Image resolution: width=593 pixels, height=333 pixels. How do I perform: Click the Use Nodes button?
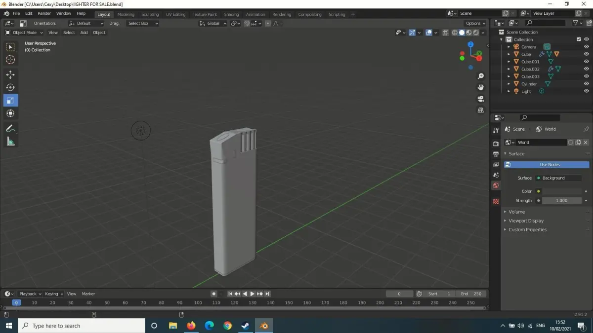click(547, 165)
